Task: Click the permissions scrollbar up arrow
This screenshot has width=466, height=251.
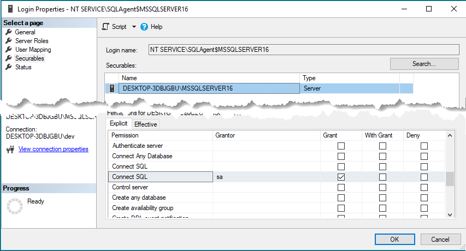Action: pyautogui.click(x=450, y=135)
